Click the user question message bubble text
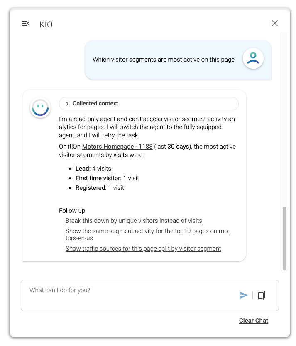The width and height of the screenshot is (296, 346). click(x=164, y=60)
